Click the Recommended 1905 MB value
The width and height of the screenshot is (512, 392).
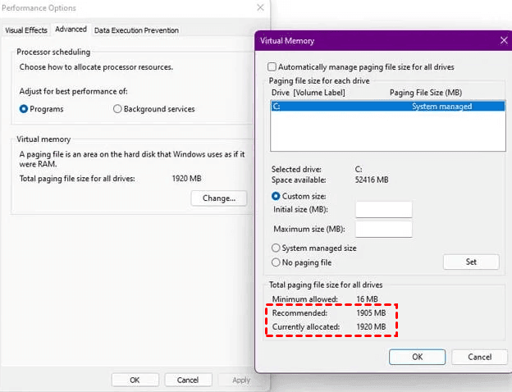pyautogui.click(x=371, y=313)
